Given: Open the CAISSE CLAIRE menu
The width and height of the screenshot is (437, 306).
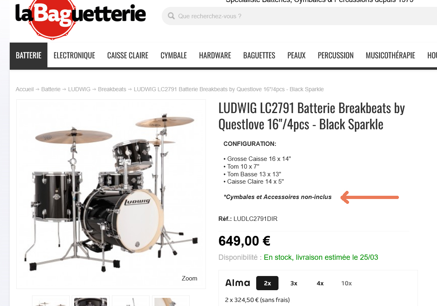Looking at the screenshot, I should 128,56.
